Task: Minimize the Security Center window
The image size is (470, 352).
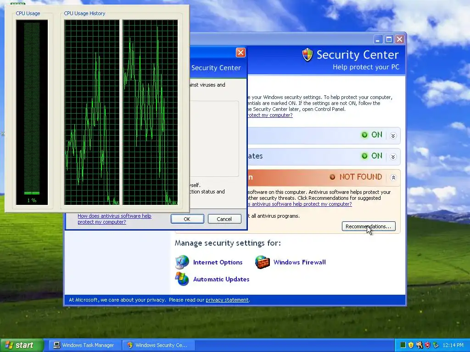Action: coord(378,39)
